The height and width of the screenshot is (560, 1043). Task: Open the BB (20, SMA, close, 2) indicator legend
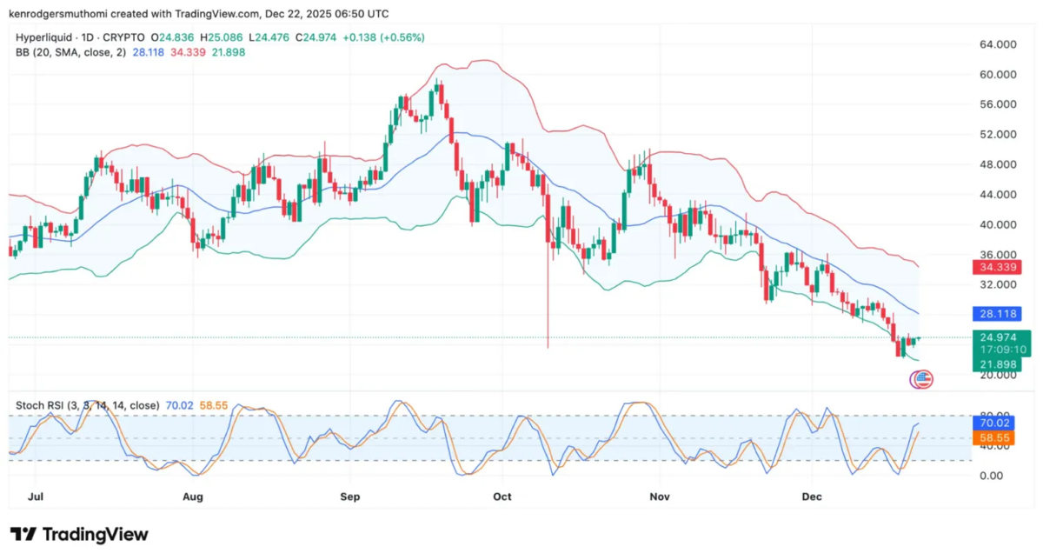(70, 53)
